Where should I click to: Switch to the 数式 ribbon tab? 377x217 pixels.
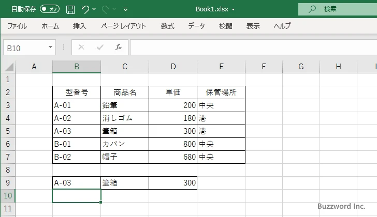point(167,26)
